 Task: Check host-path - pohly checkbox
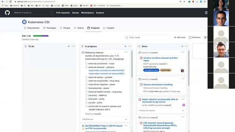(x=86, y=99)
